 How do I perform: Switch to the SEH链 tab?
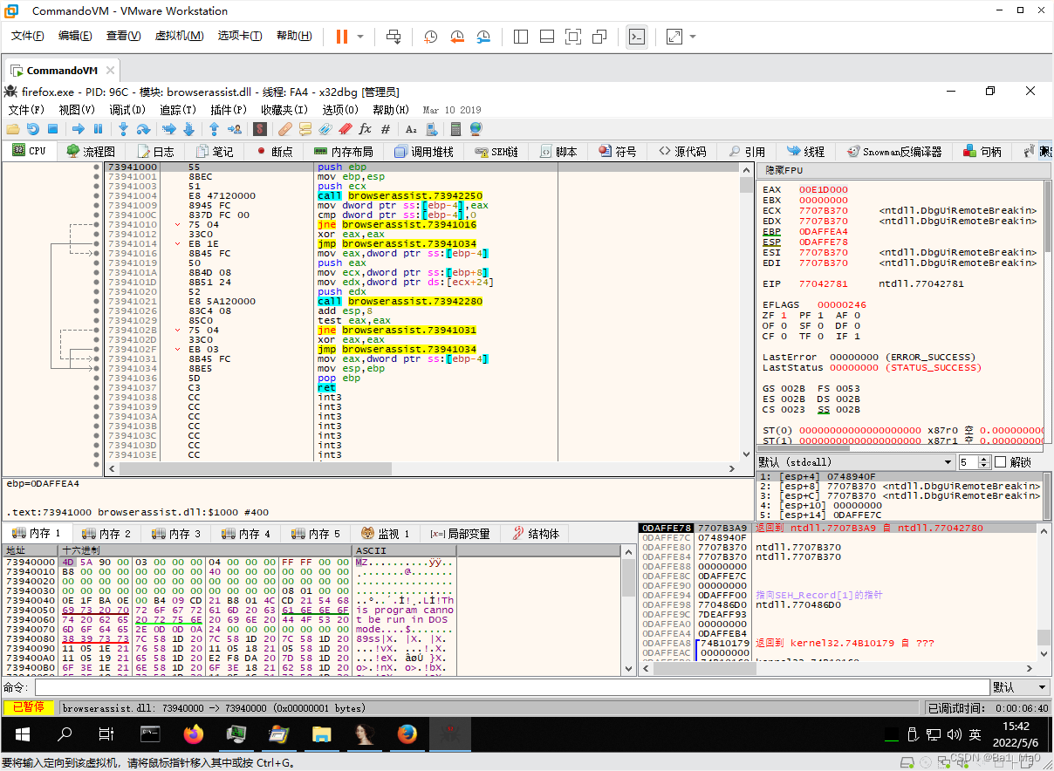(x=497, y=151)
